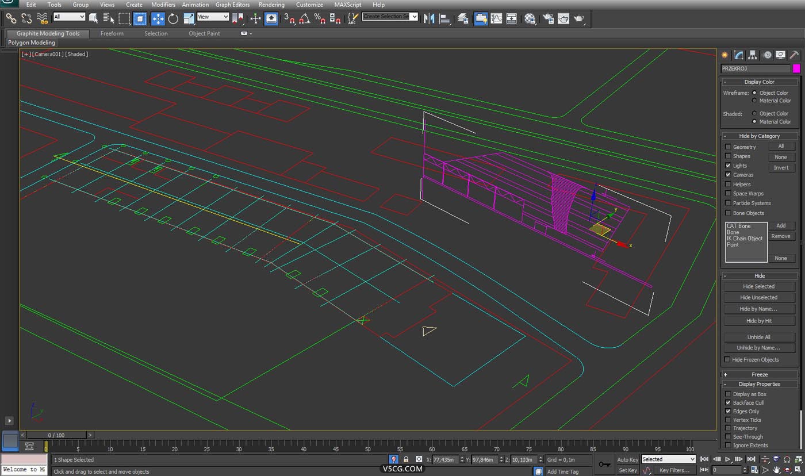Collapse the Display Properties rollout
Screen dimensions: 805x476
(760, 384)
